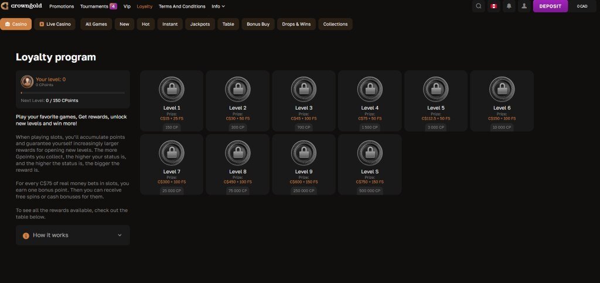
Task: Click the search magnifier icon
Action: click(479, 6)
